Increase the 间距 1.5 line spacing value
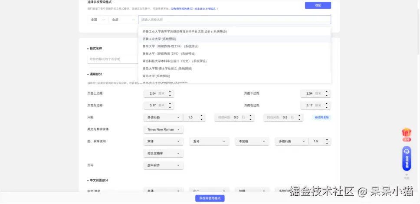 pos(201,115)
